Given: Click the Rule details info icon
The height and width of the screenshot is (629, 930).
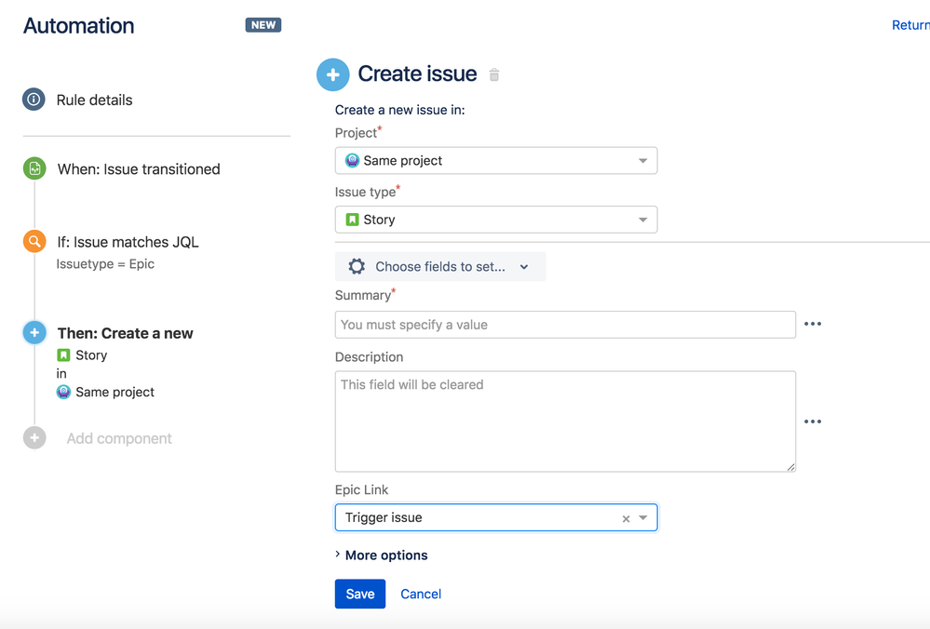Looking at the screenshot, I should 34,100.
